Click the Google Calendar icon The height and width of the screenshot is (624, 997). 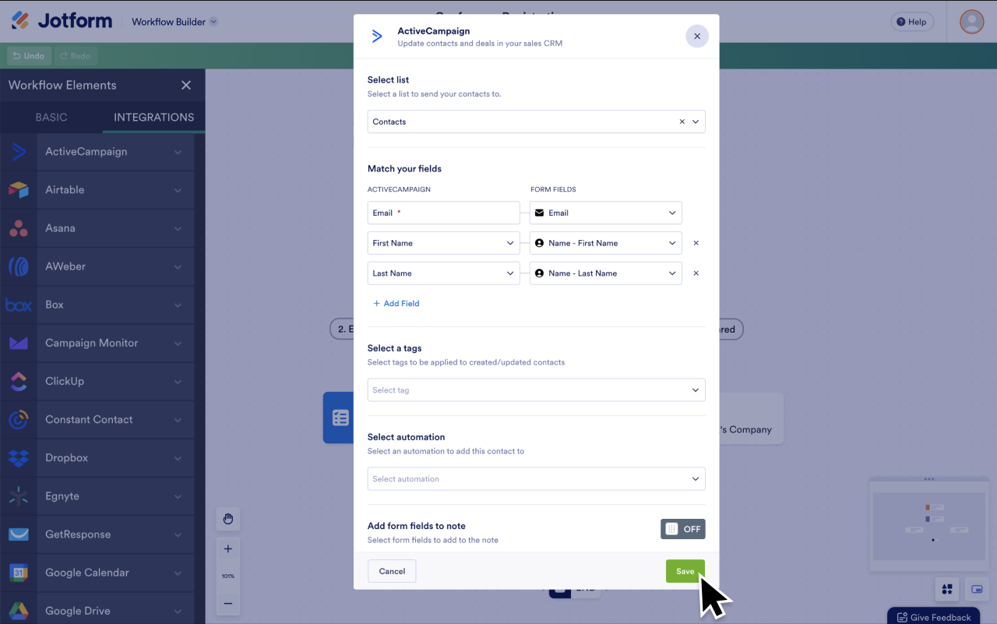point(19,573)
